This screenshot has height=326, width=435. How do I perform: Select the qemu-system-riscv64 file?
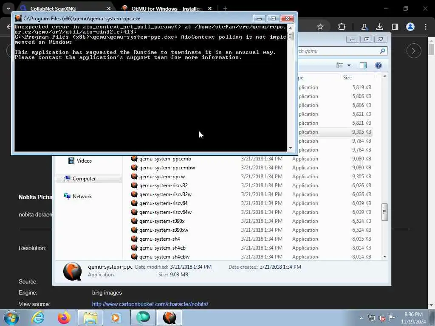click(x=164, y=203)
